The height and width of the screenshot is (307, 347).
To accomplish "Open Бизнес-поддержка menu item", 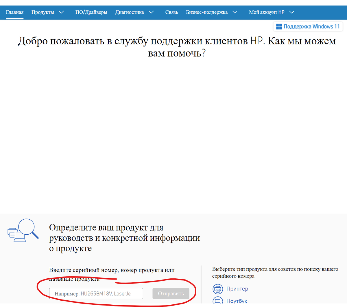I will 207,12.
